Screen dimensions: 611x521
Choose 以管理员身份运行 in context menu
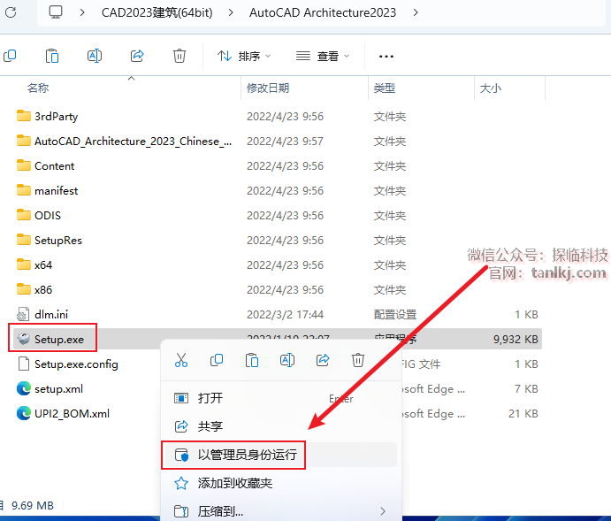[280, 455]
